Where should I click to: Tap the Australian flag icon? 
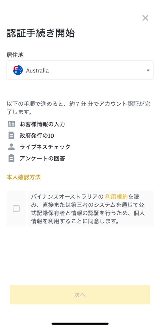click(x=18, y=70)
